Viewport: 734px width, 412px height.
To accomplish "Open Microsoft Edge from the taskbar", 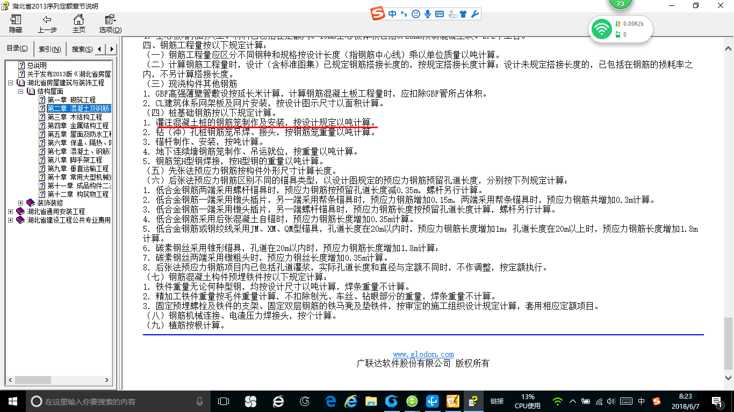I will coord(331,401).
